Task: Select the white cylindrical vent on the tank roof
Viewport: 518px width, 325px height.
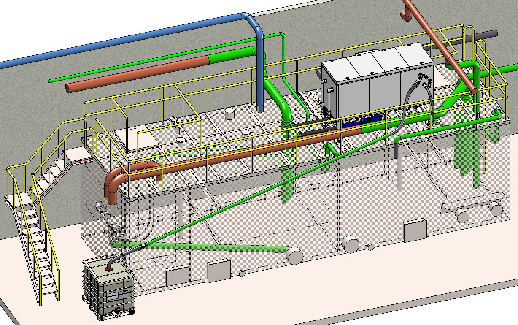Action: [x=229, y=113]
